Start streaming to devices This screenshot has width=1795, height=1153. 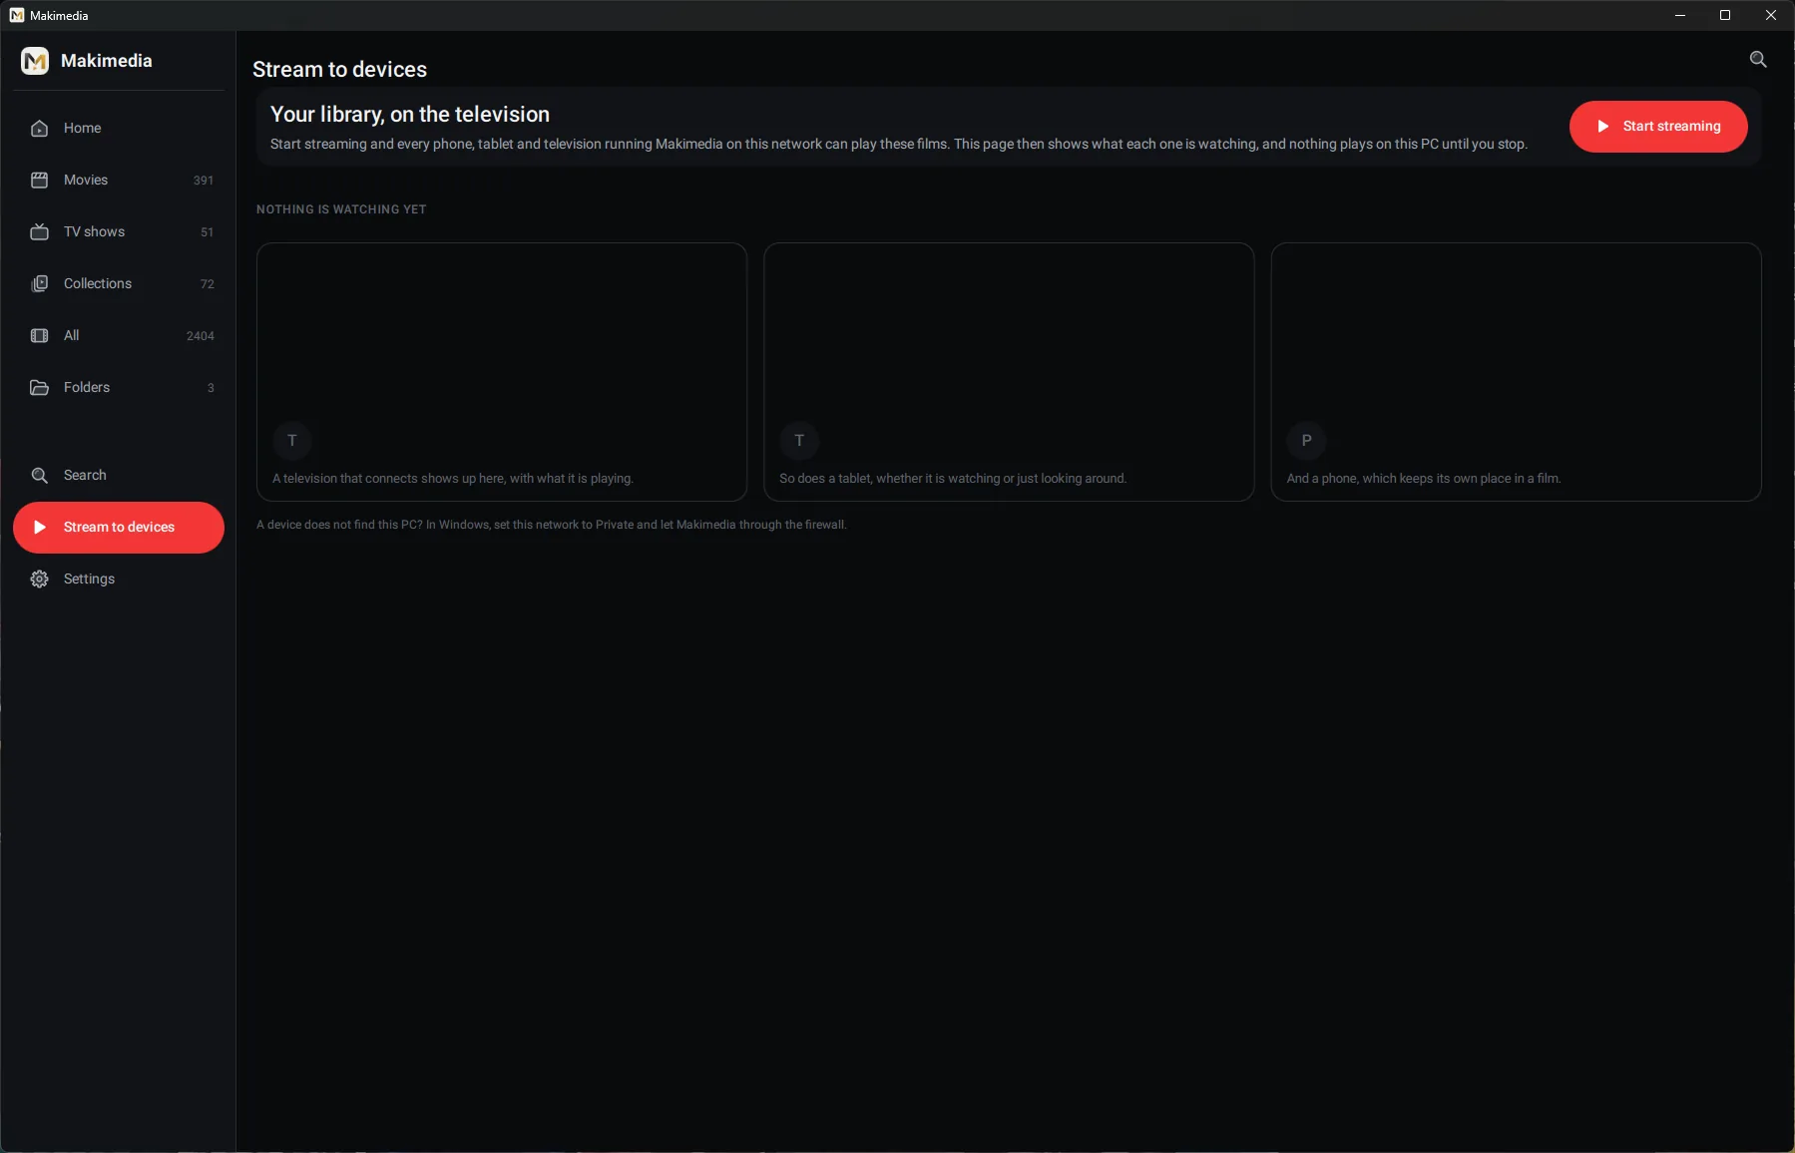click(x=1658, y=127)
